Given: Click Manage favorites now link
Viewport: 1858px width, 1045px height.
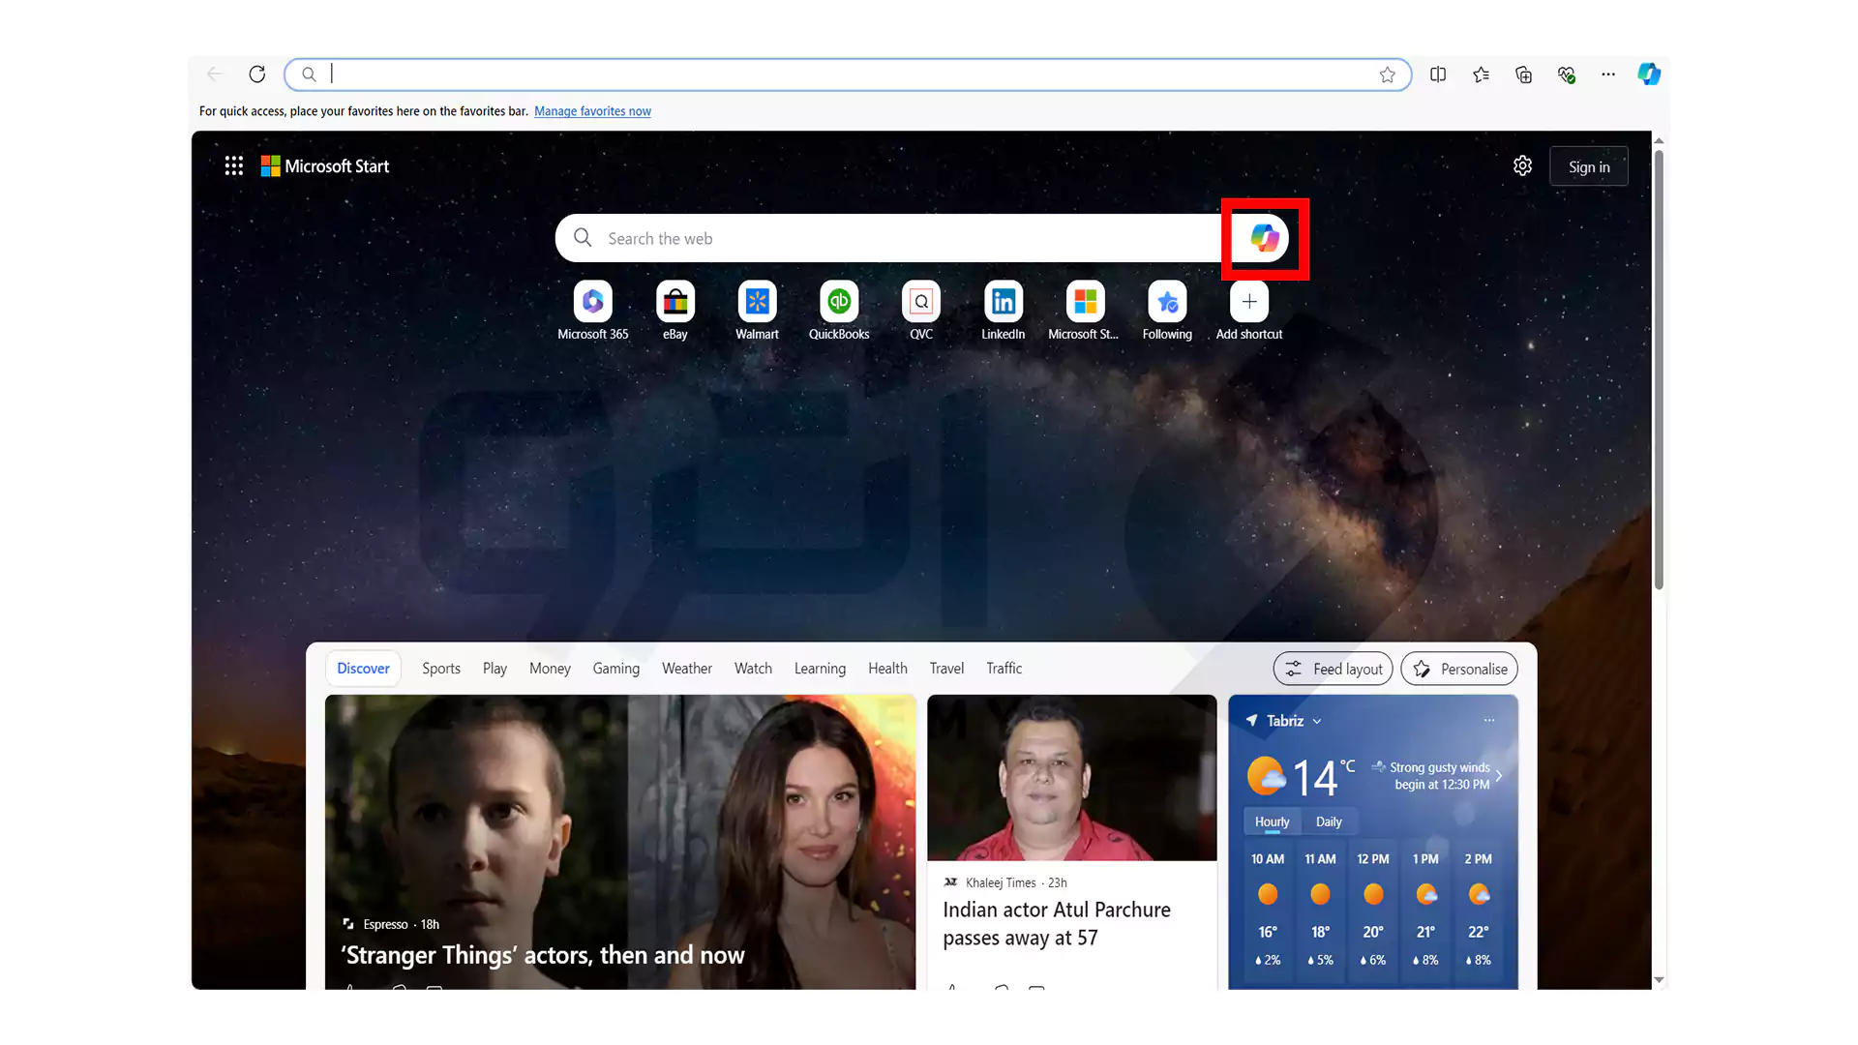Looking at the screenshot, I should click(592, 111).
